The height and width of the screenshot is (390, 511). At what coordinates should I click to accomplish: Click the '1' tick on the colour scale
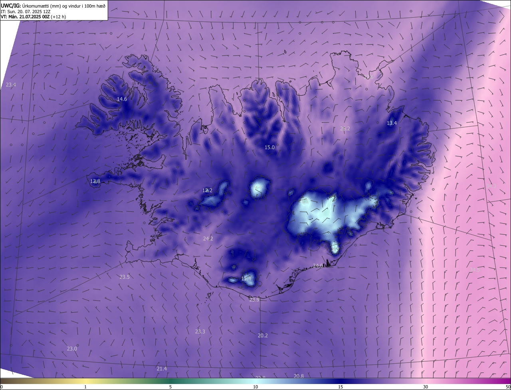85,387
